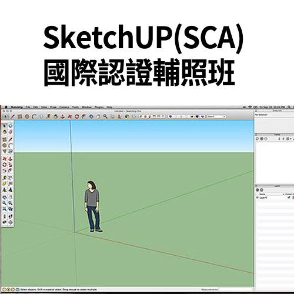Screen dimensions: 294x294
Task: Activate the Arc tool in top toolbar
Action: 34,116
